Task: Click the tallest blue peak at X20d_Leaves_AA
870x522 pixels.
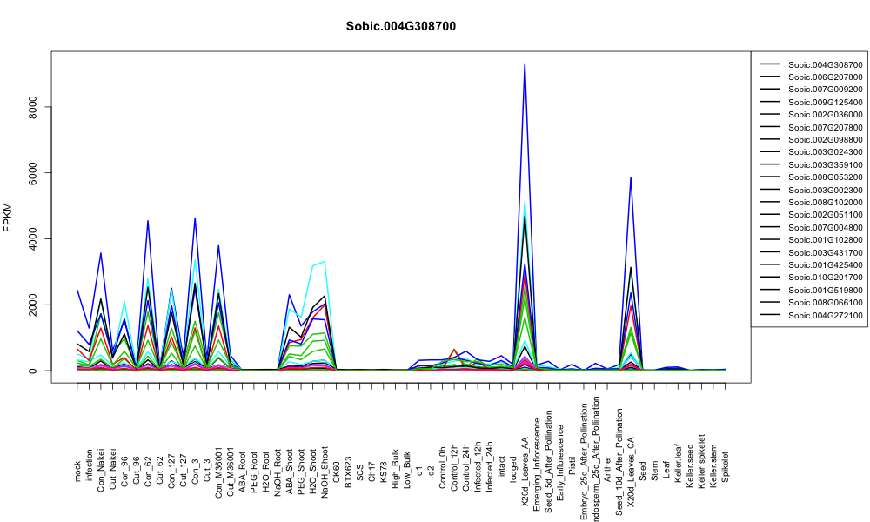Action: coord(525,64)
